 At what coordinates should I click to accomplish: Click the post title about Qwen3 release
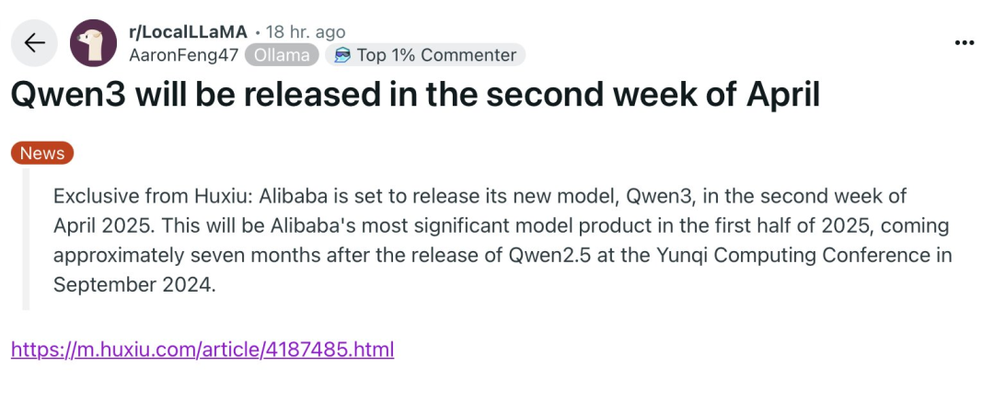pyautogui.click(x=414, y=95)
